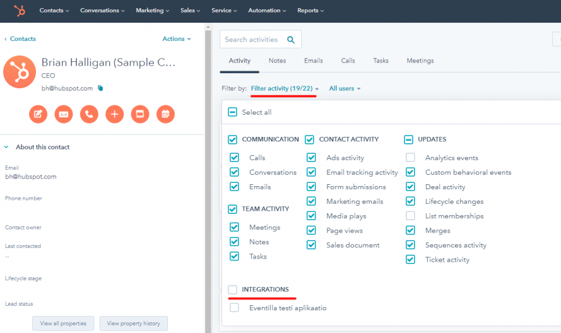Click the View all properties button
The height and width of the screenshot is (333, 561).
pos(63,324)
